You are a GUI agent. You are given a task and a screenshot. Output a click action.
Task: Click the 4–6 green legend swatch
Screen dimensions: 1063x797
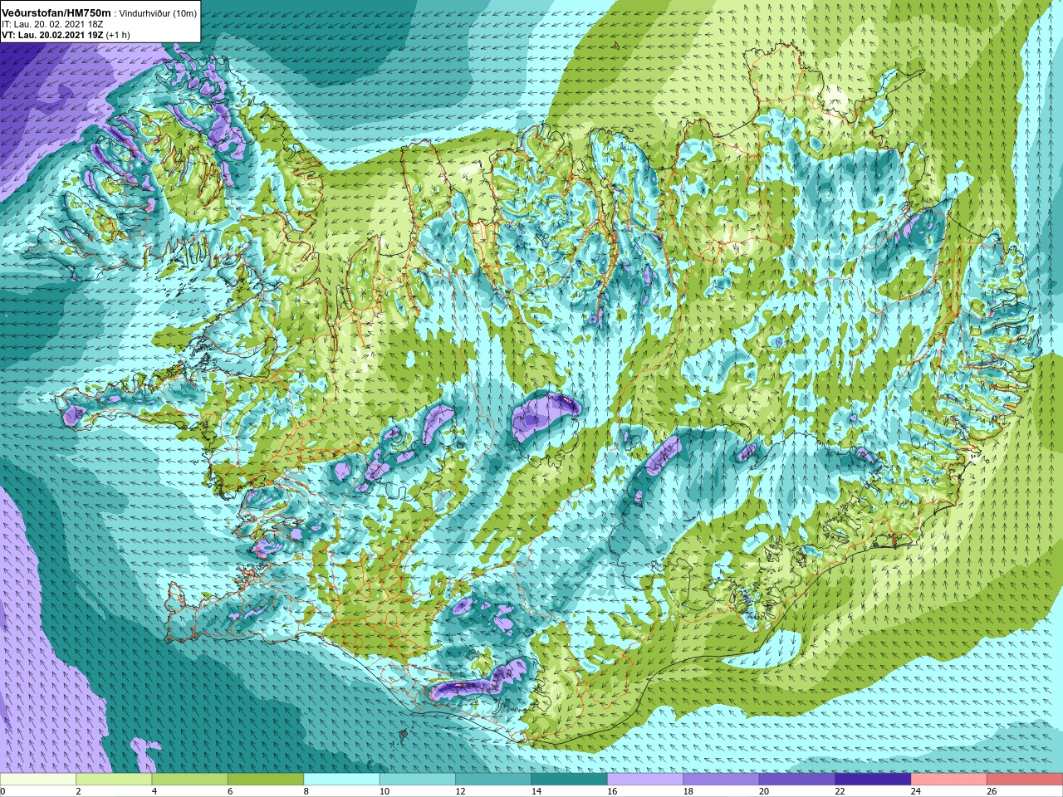click(x=189, y=780)
